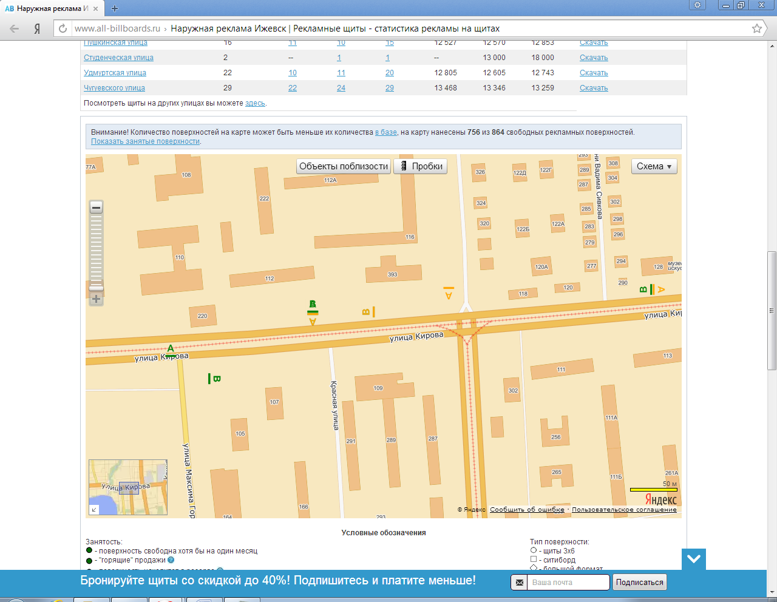
Task: Click the browser back arrow
Action: (15, 29)
